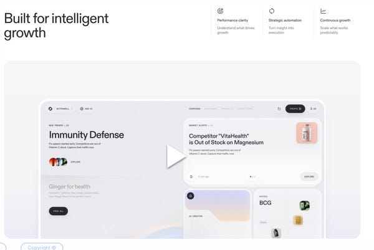
Task: Click the dark round AI Creator icon
Action: click(x=190, y=196)
